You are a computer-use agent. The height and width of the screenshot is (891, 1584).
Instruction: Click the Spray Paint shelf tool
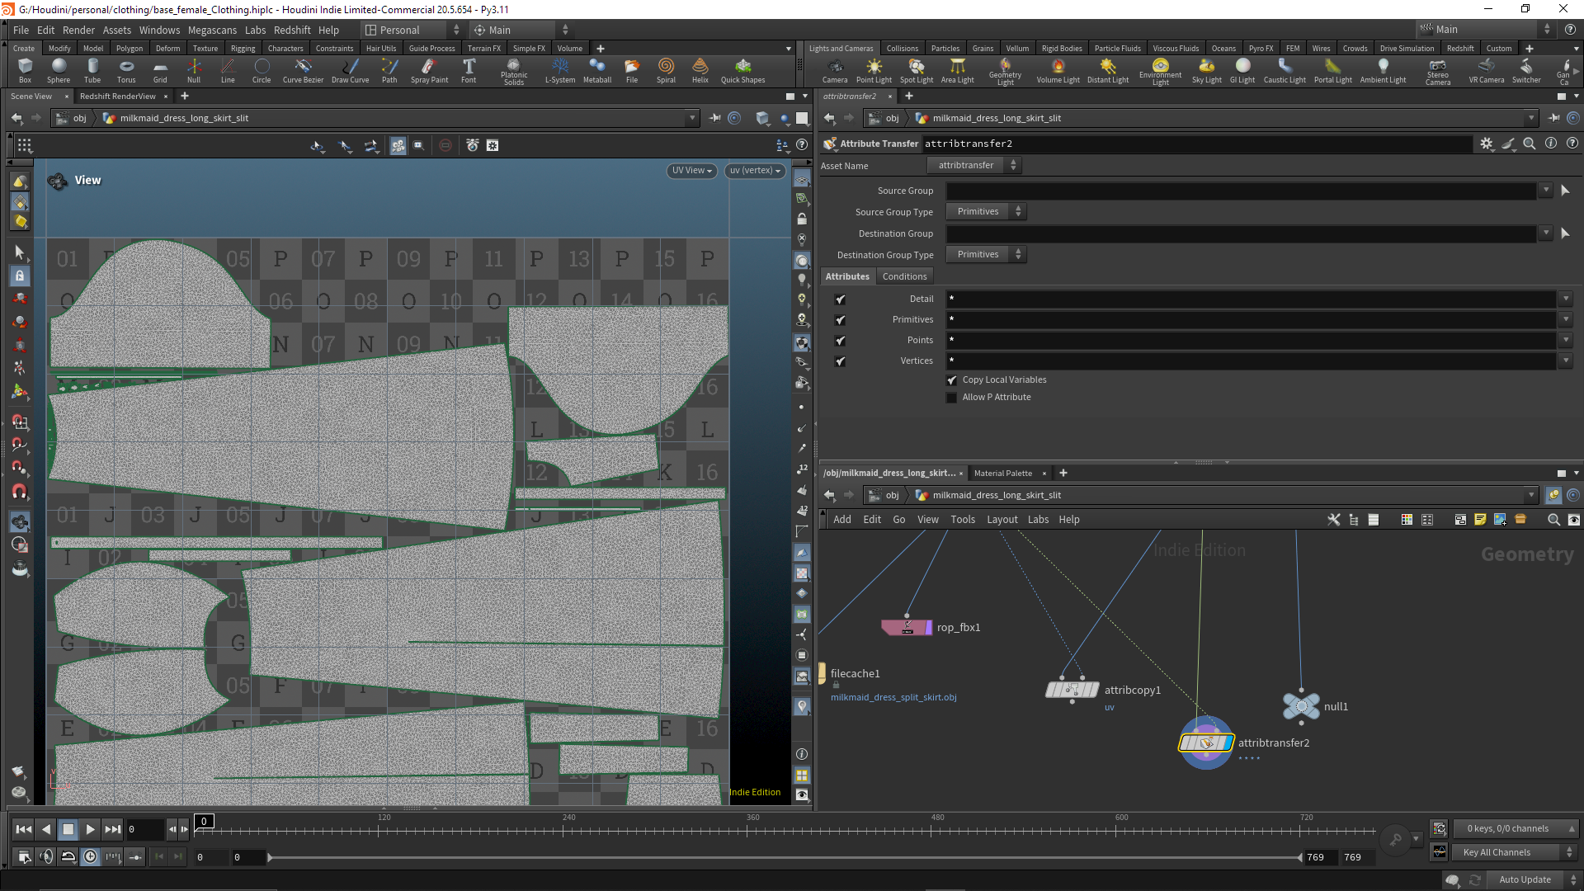[x=429, y=70]
